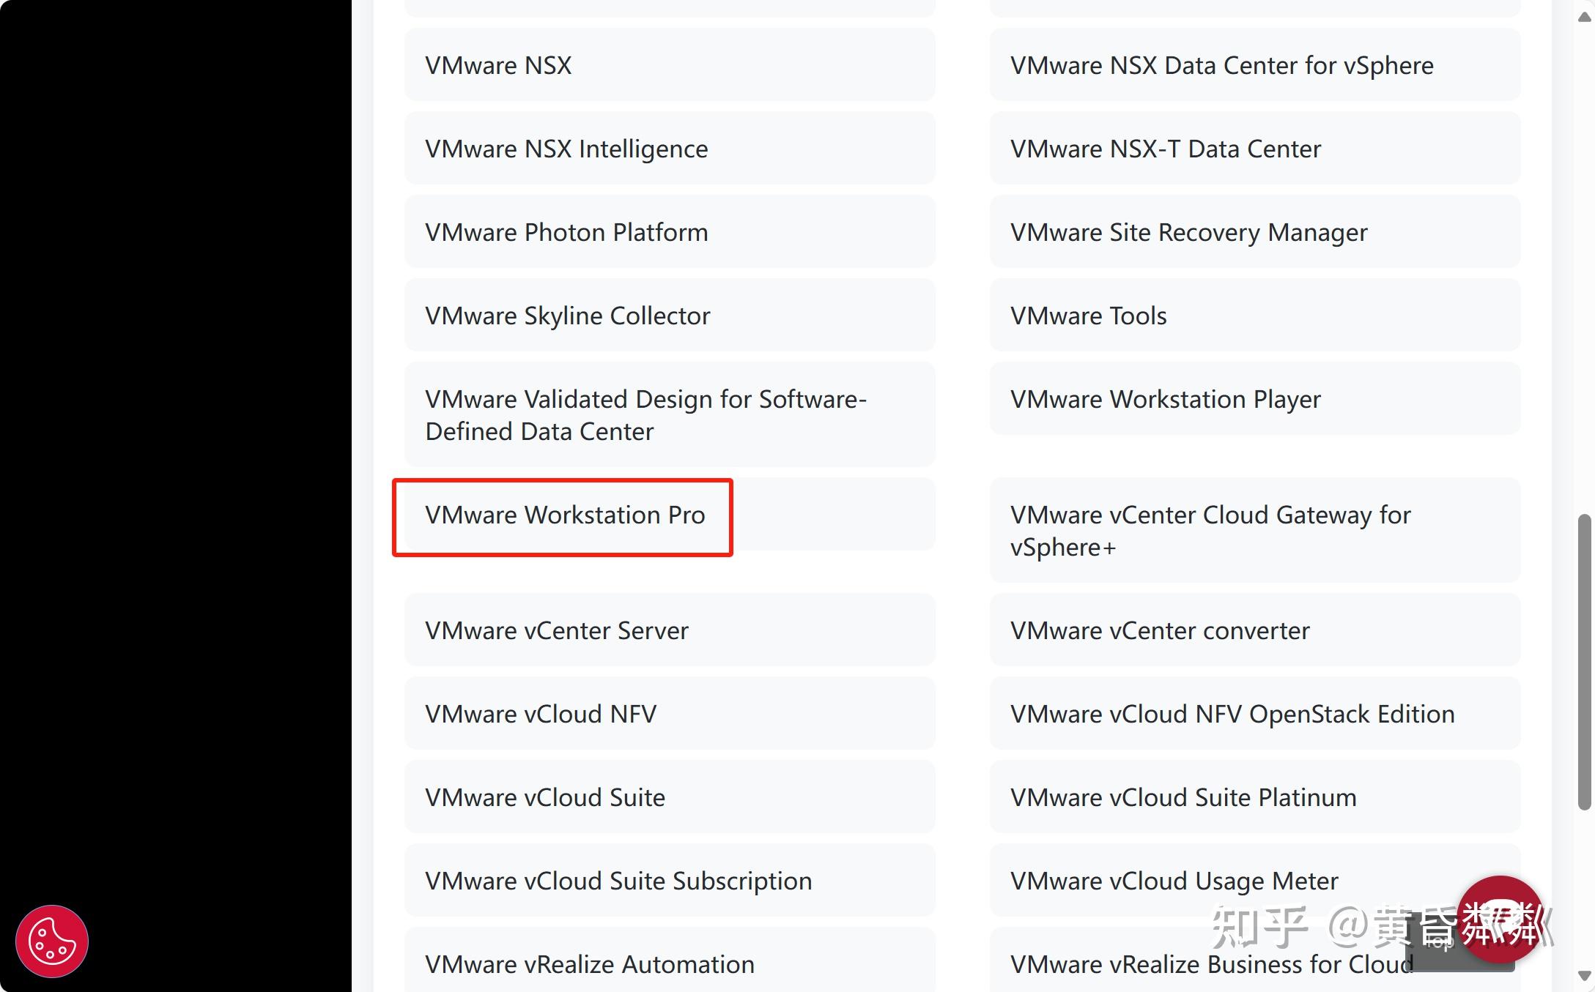Open the red chat bubble icon
Viewport: 1595px width, 992px height.
[x=1499, y=918]
